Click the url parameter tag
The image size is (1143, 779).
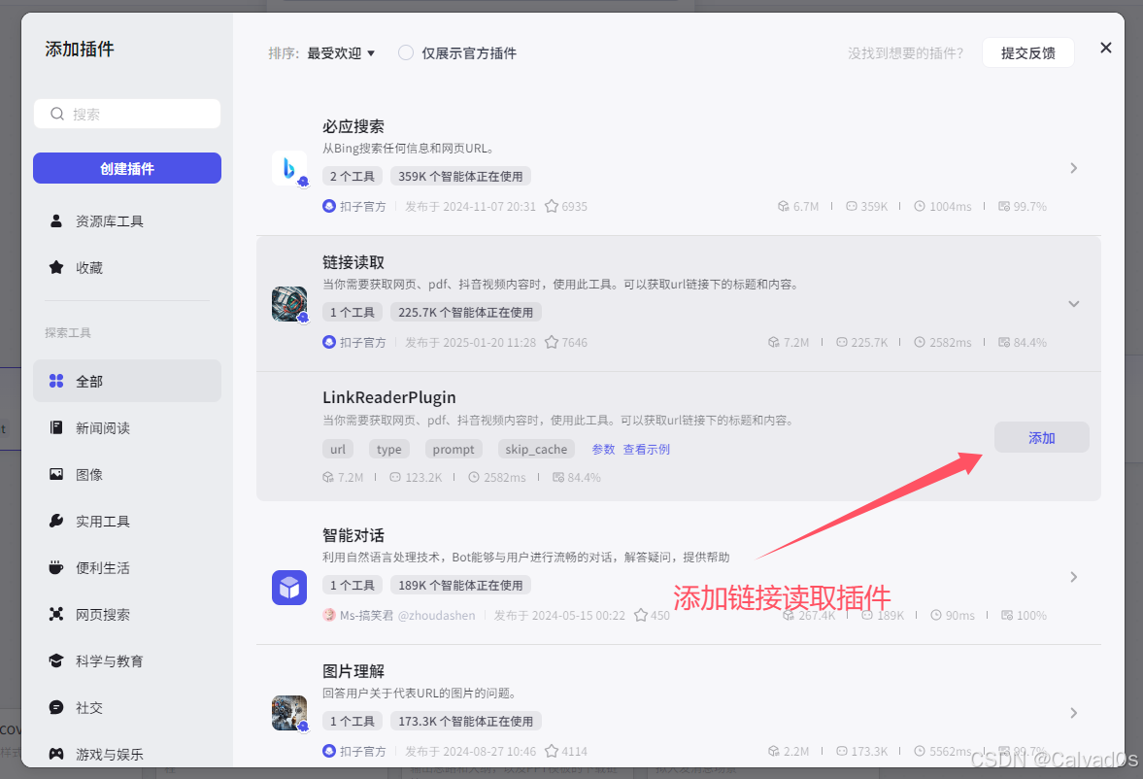(338, 450)
